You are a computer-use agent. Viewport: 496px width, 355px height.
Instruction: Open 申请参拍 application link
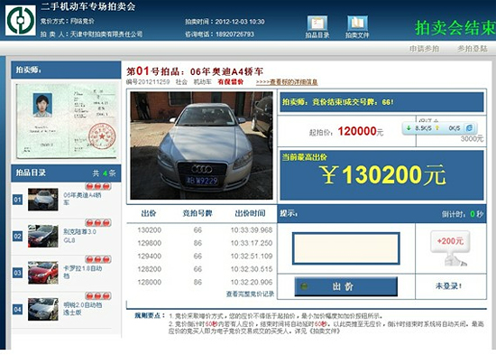[424, 49]
